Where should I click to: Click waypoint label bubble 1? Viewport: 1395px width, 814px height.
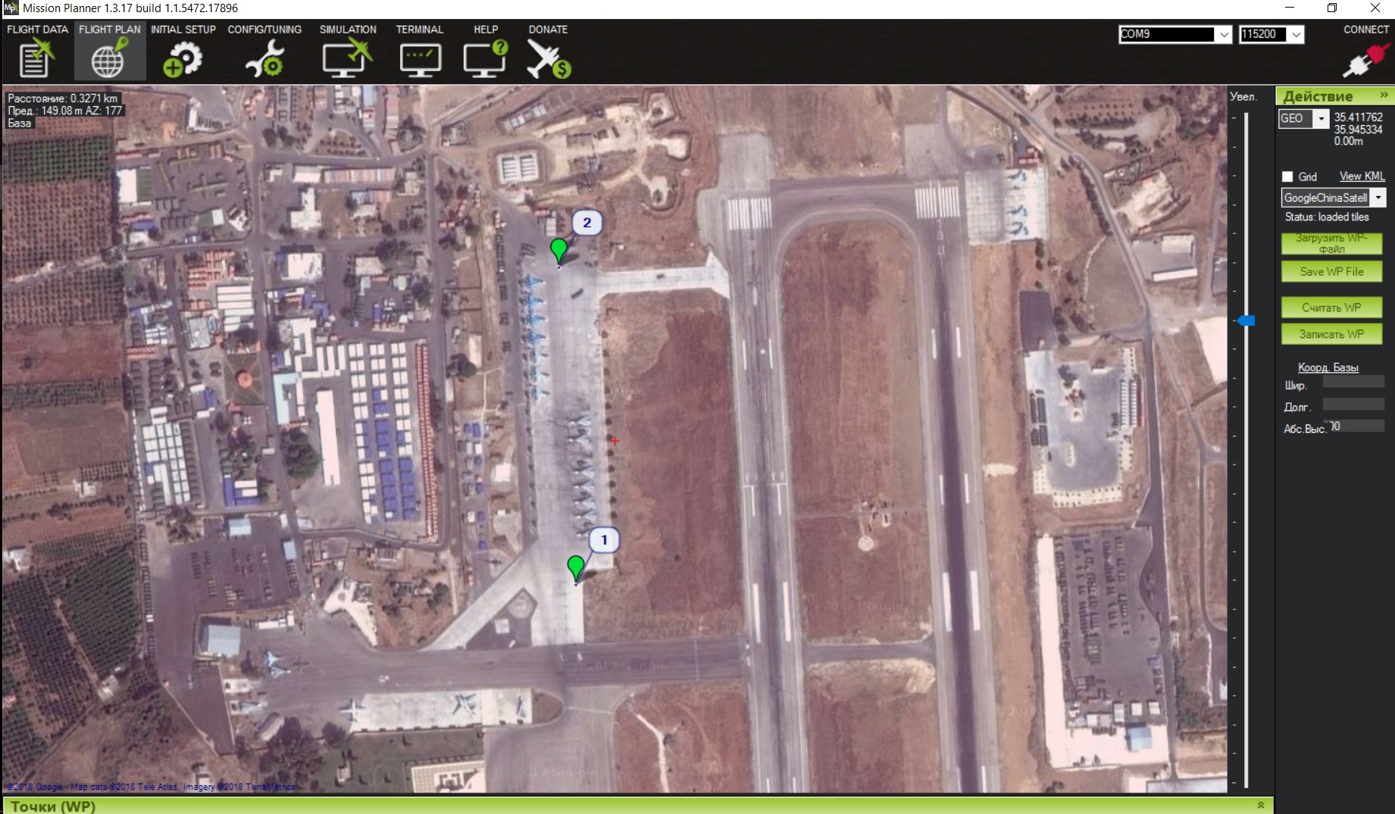(604, 540)
